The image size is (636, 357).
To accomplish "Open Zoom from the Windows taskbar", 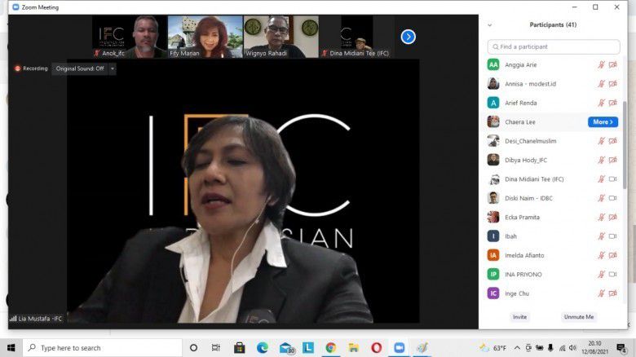I will tap(399, 348).
